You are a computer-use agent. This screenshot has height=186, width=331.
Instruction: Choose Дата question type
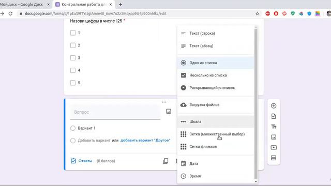click(216, 164)
